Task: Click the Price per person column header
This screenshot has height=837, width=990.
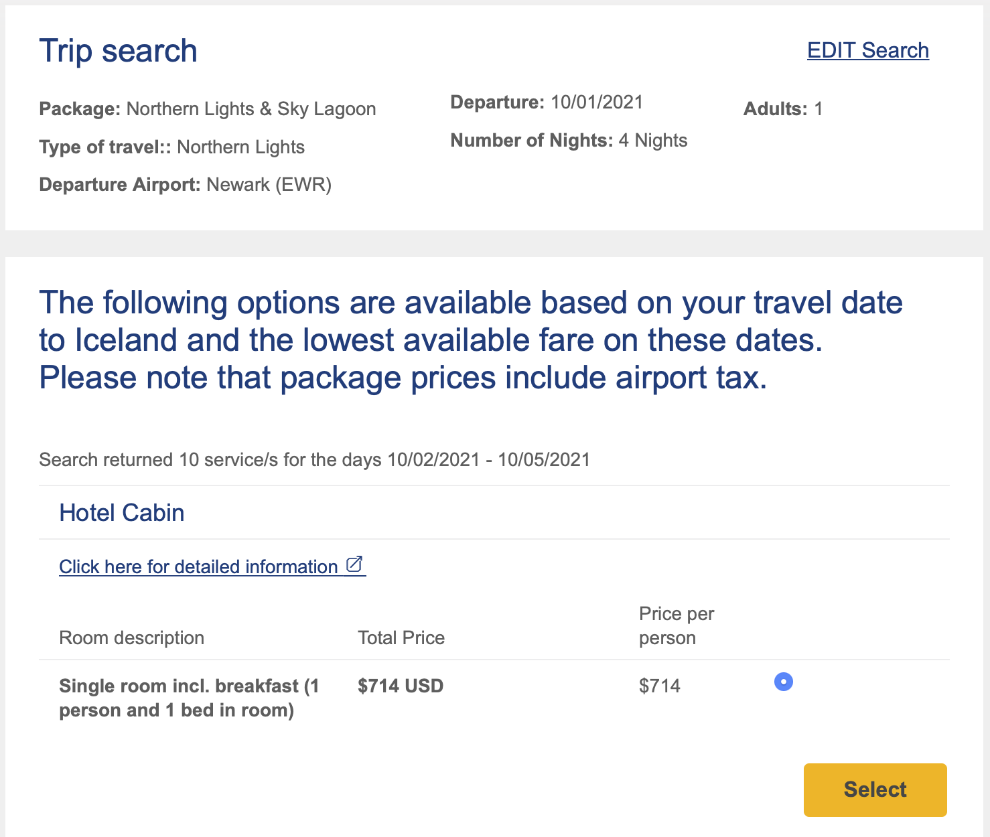Action: click(x=676, y=625)
